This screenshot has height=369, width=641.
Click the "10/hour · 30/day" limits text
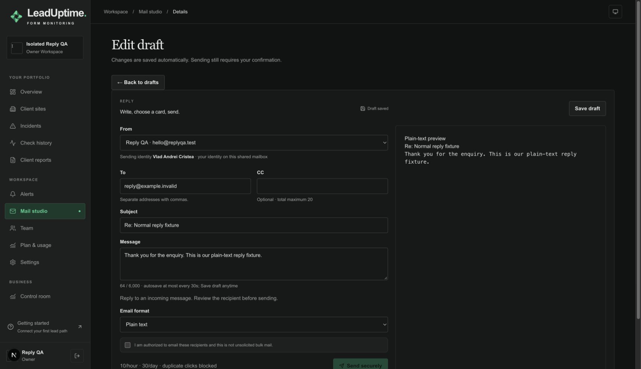(x=139, y=366)
